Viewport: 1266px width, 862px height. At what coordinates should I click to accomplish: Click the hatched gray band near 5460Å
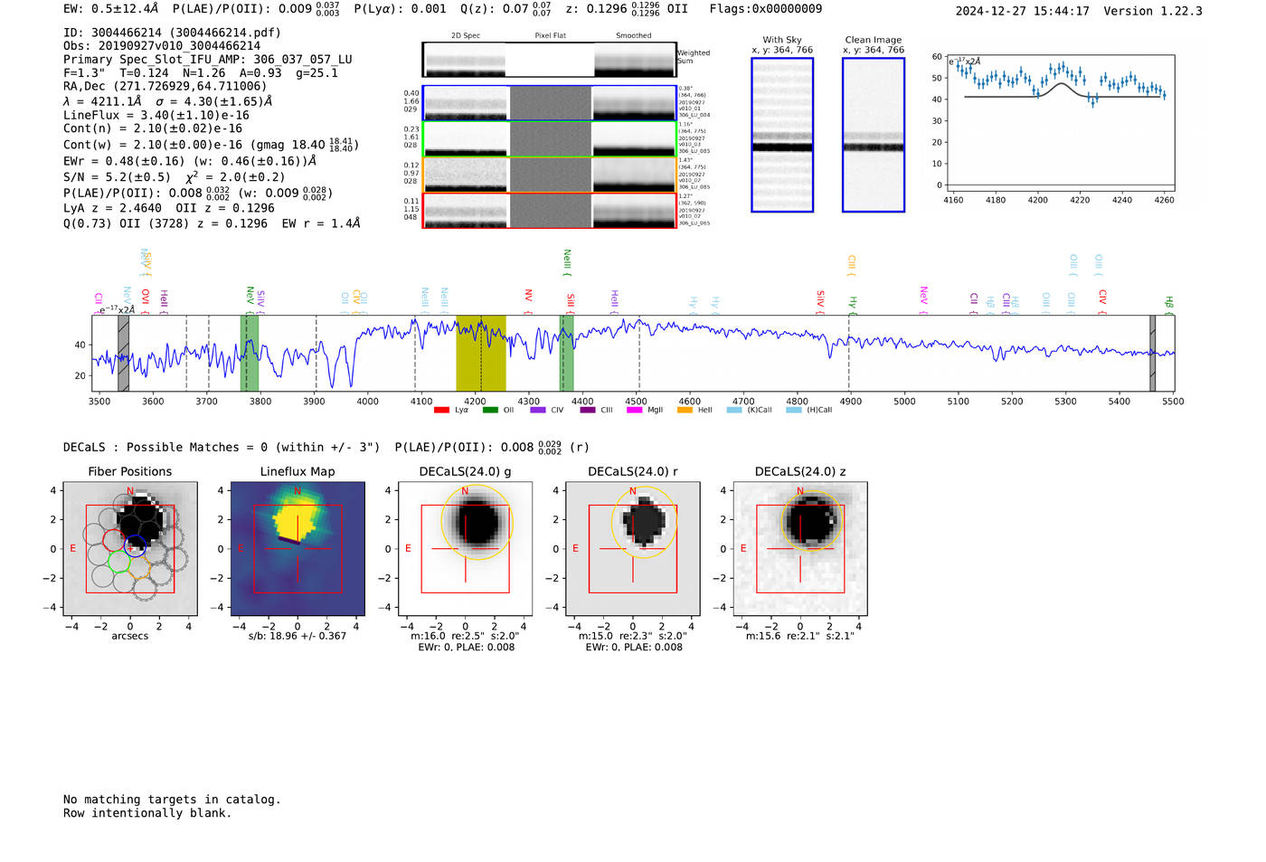1152,353
